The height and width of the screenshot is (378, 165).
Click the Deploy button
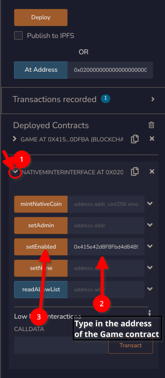[x=41, y=18]
